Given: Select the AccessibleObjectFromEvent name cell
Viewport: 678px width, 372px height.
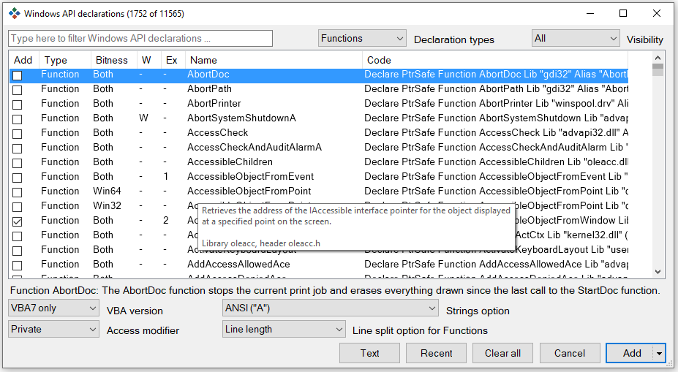Looking at the screenshot, I should point(250,177).
